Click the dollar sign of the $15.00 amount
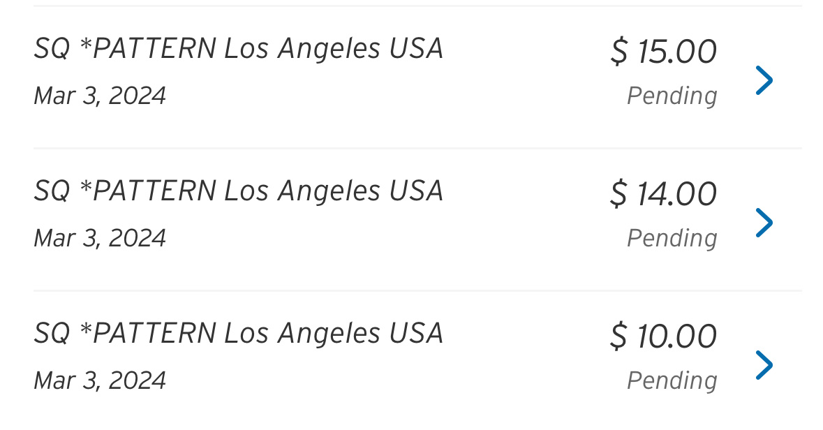The height and width of the screenshot is (430, 823). 619,52
